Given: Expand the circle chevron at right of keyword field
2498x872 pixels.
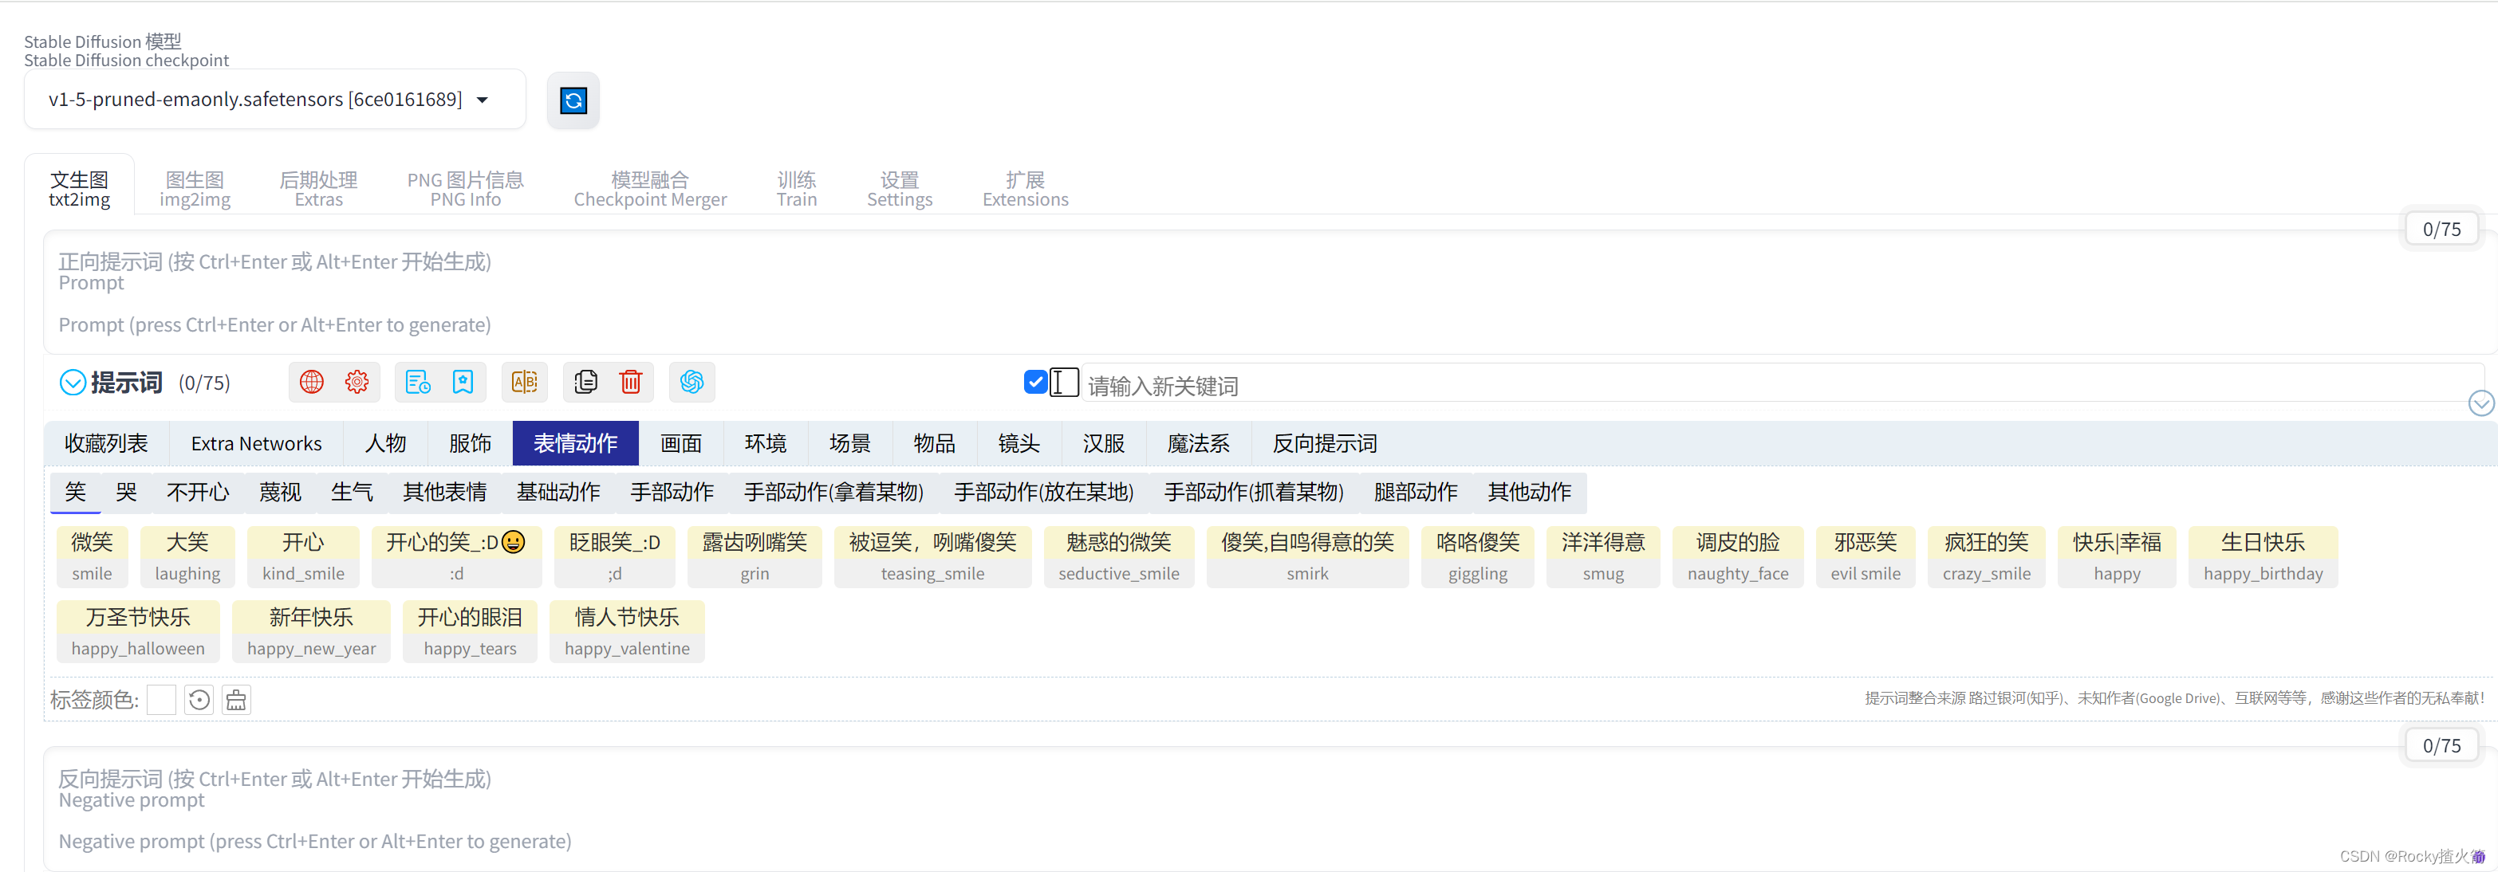Looking at the screenshot, I should pyautogui.click(x=2480, y=403).
